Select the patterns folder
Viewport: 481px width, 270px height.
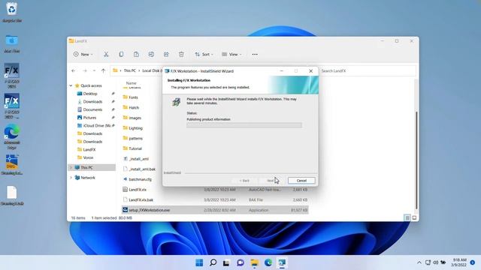[x=135, y=138]
